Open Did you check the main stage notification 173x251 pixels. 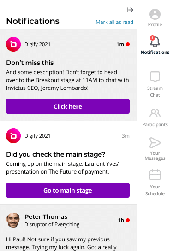coord(56,154)
